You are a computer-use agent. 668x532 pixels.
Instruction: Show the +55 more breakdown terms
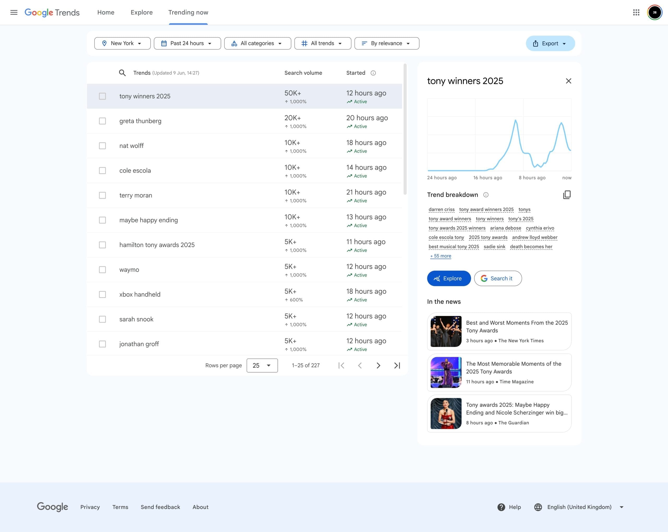pyautogui.click(x=440, y=256)
